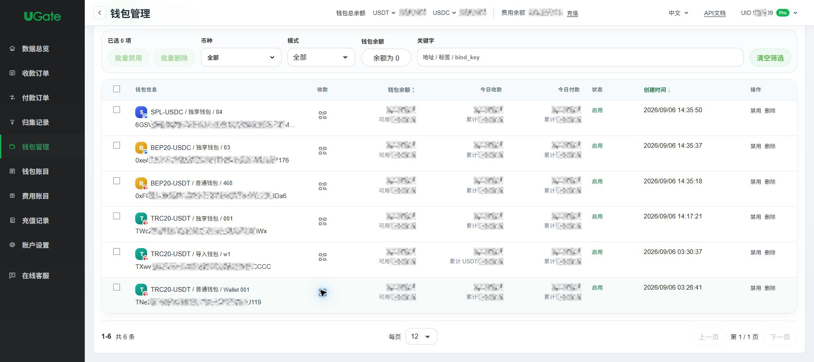Check the SPL-USDC wallet 04 row
Image resolution: width=814 pixels, height=362 pixels.
117,110
